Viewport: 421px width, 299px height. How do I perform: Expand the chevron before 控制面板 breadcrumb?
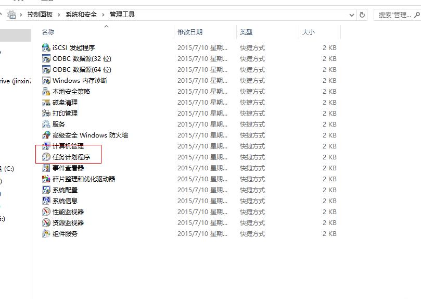coord(21,15)
